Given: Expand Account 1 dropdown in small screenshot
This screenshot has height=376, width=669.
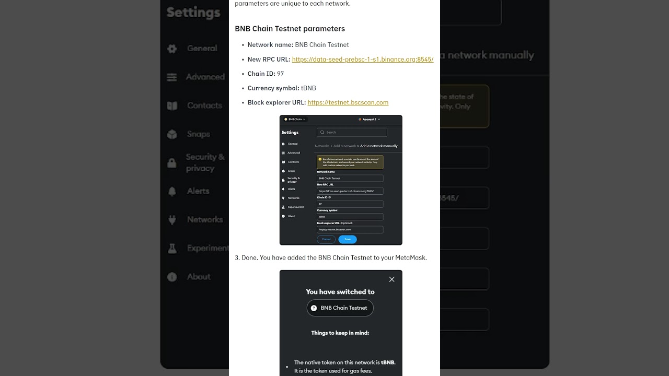Looking at the screenshot, I should pos(370,119).
